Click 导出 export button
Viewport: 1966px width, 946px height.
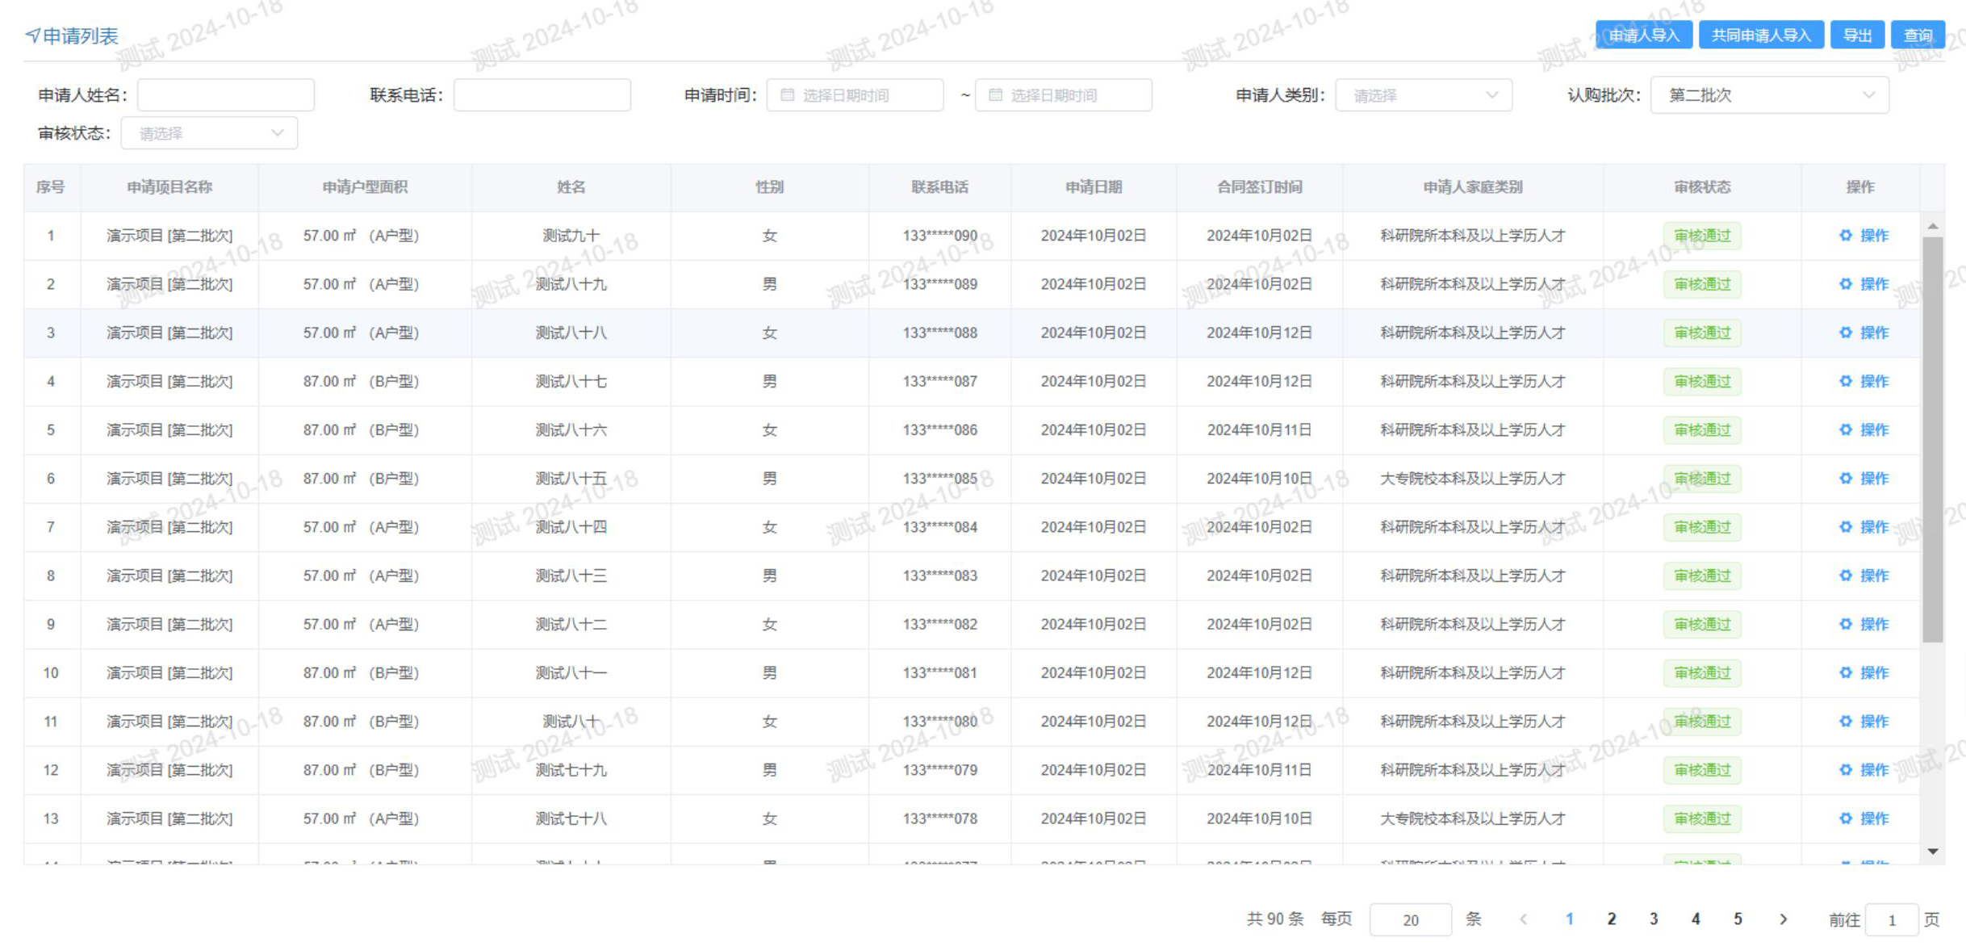(x=1856, y=36)
